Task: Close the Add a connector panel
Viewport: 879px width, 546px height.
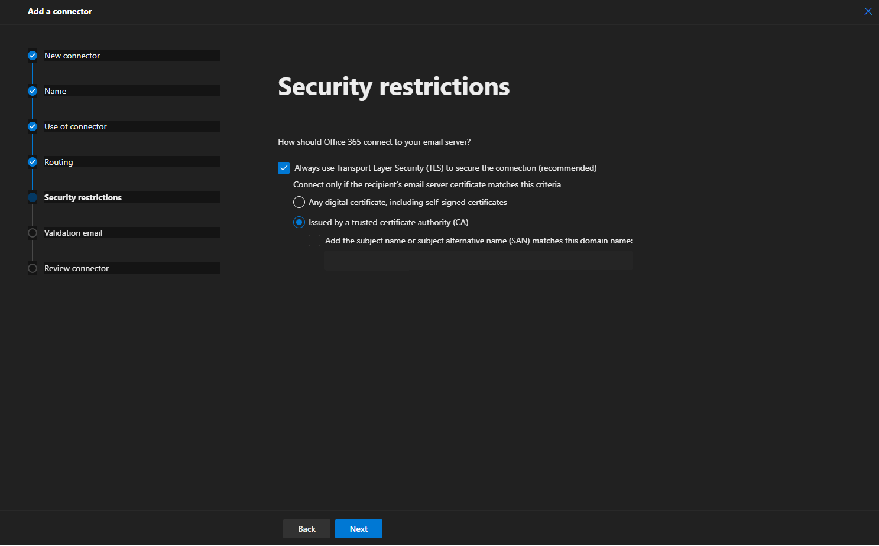Action: 868,11
